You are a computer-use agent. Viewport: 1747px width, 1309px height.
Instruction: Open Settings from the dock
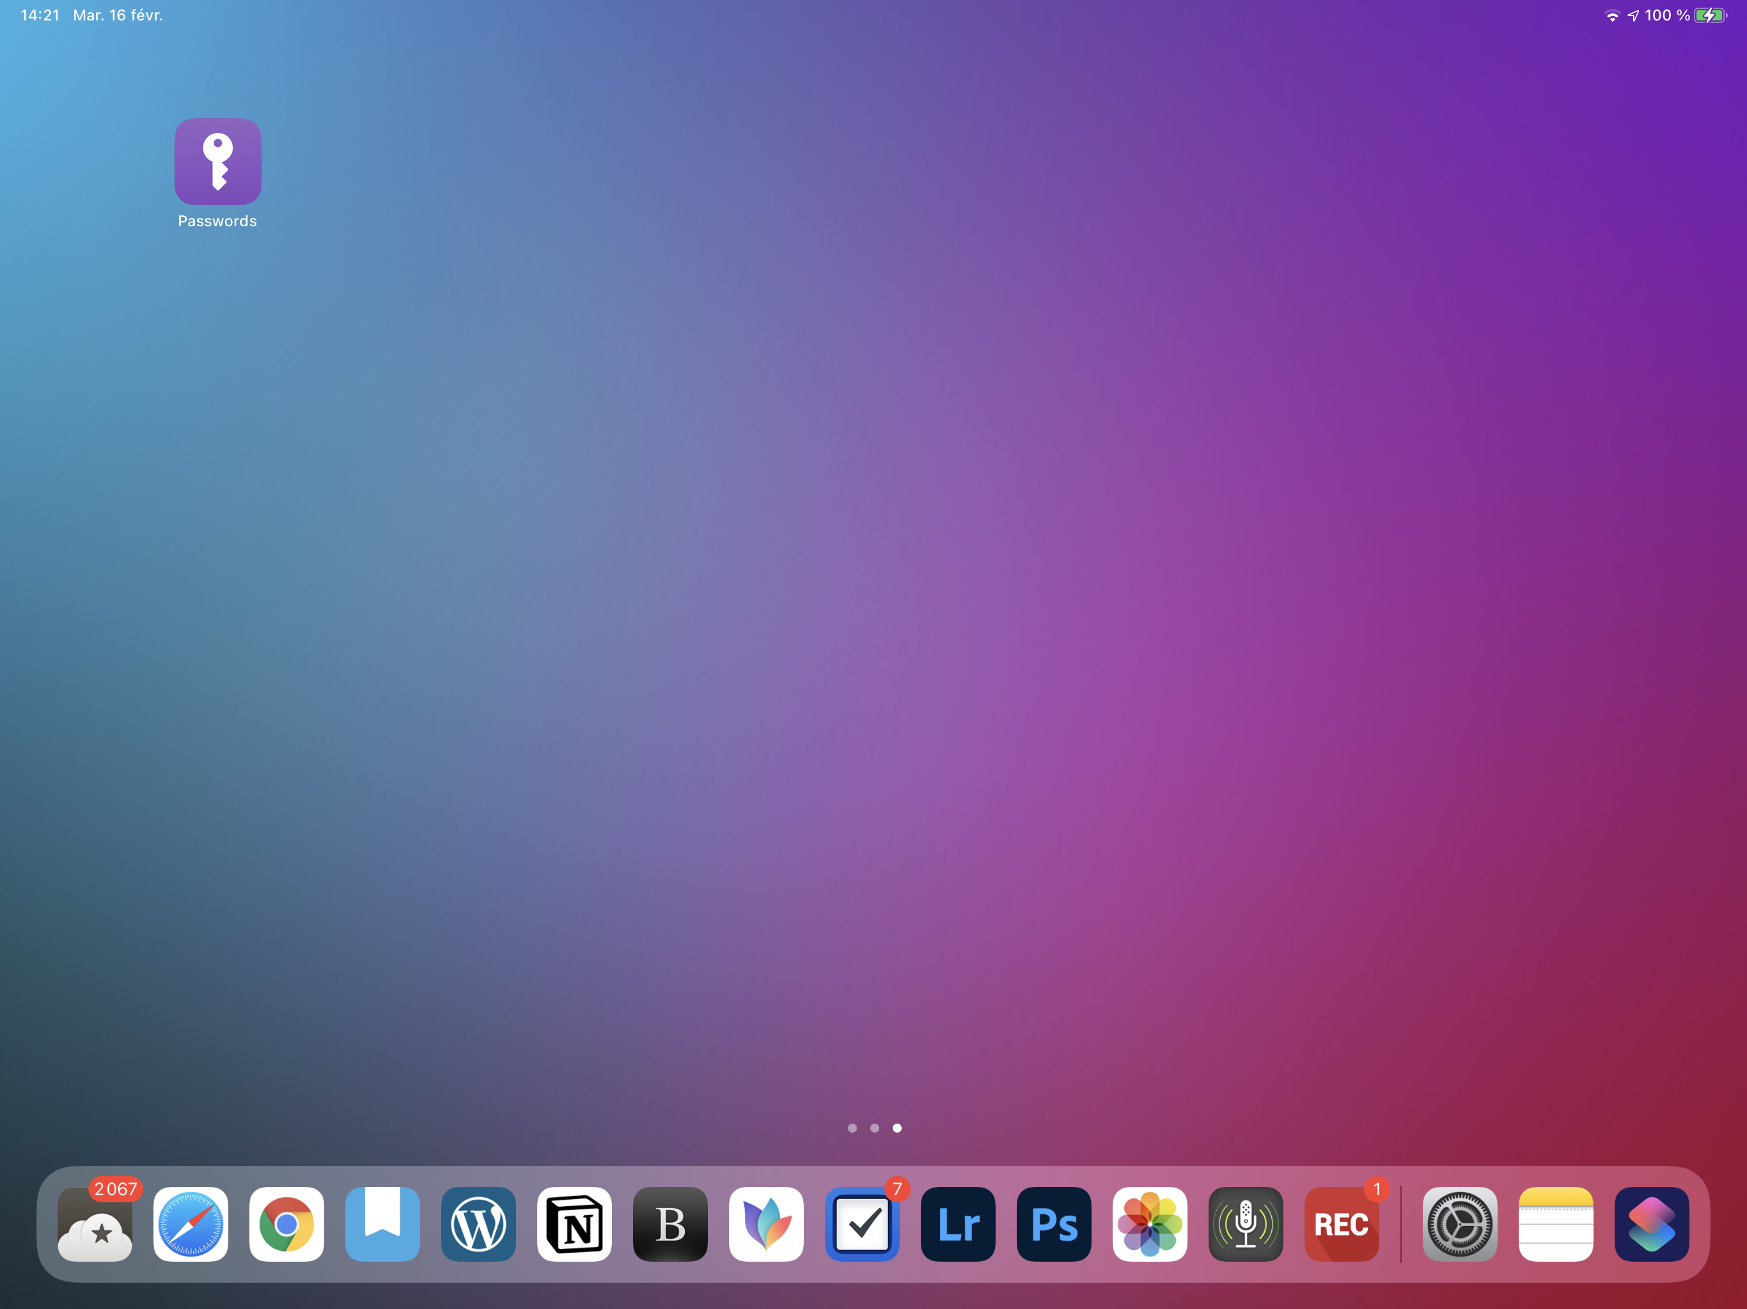[1459, 1224]
